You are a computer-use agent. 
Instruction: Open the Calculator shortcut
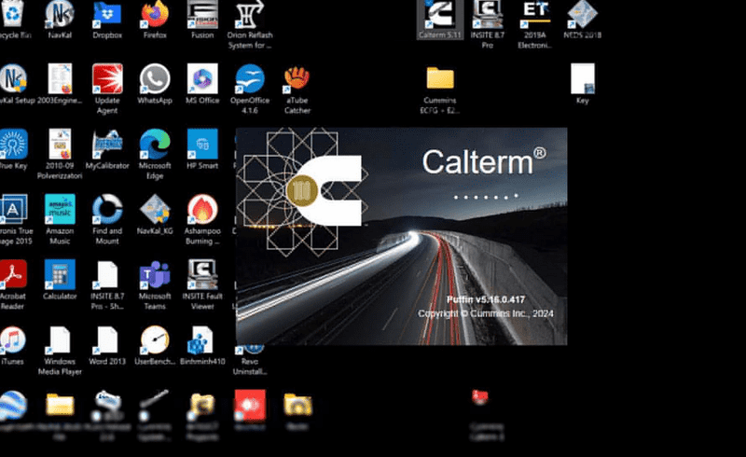(x=60, y=280)
